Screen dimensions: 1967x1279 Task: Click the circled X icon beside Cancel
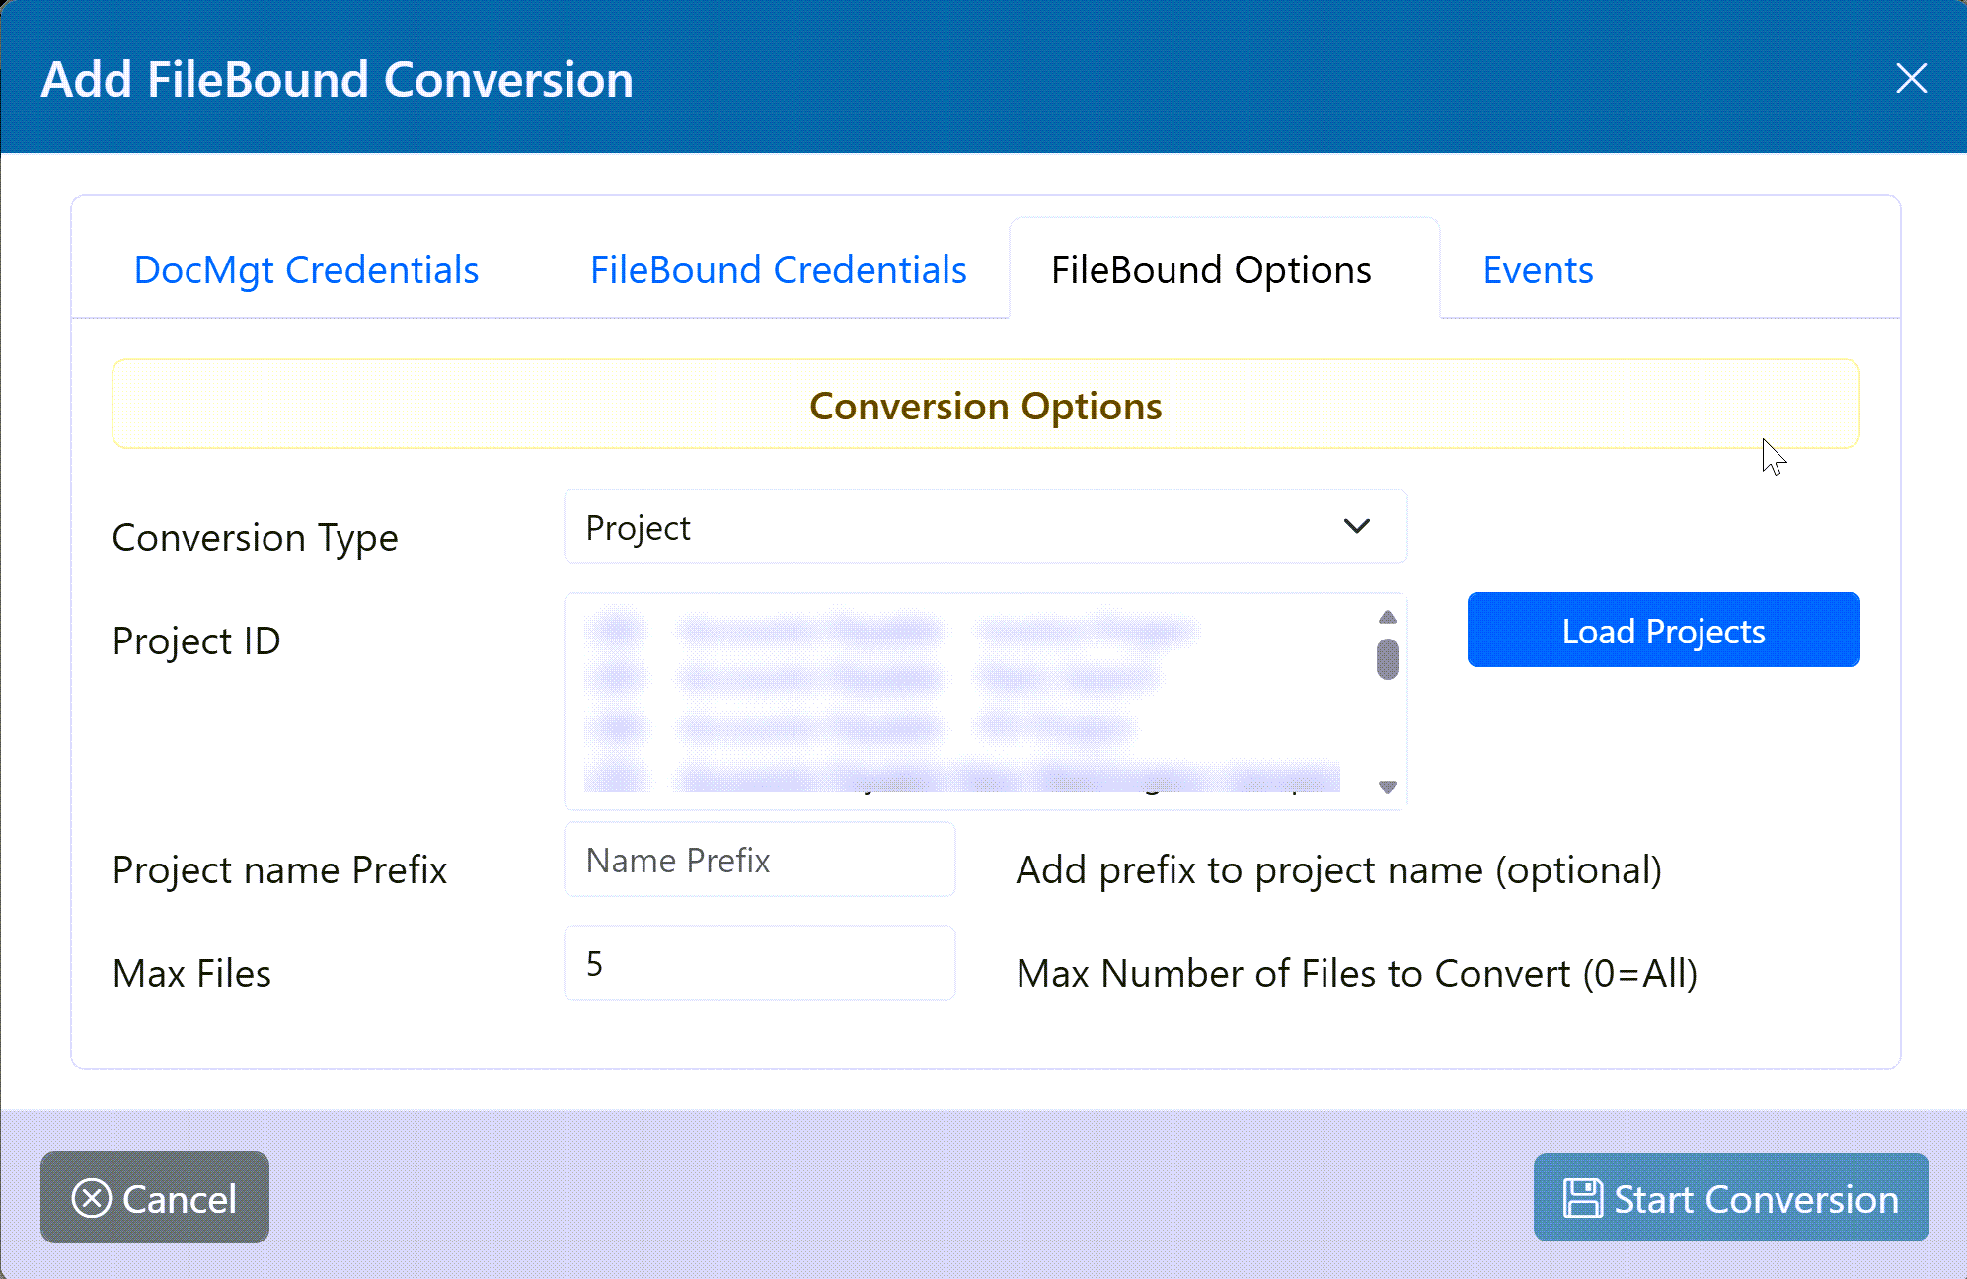click(91, 1198)
